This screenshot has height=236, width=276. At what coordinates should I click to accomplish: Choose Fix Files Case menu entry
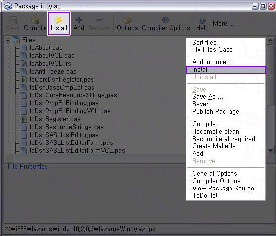coord(226,49)
